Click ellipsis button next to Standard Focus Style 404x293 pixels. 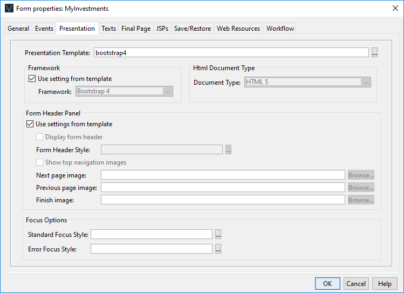tap(218, 234)
